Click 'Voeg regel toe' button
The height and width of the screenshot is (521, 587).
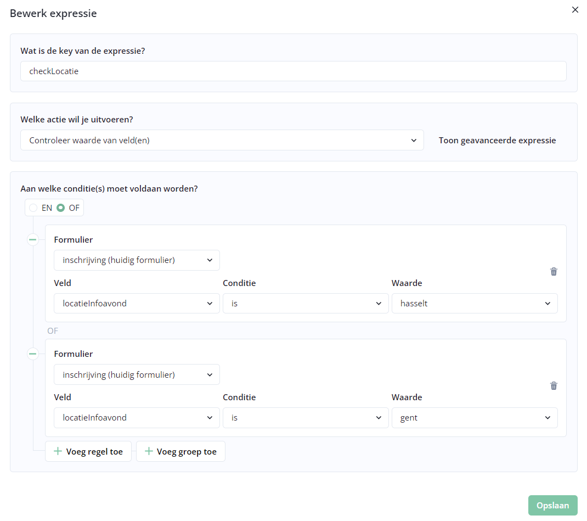pos(88,451)
